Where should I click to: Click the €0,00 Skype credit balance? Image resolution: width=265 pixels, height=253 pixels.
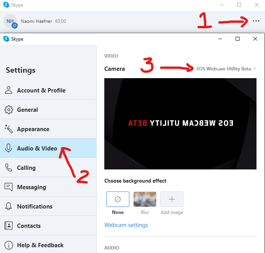pos(61,21)
